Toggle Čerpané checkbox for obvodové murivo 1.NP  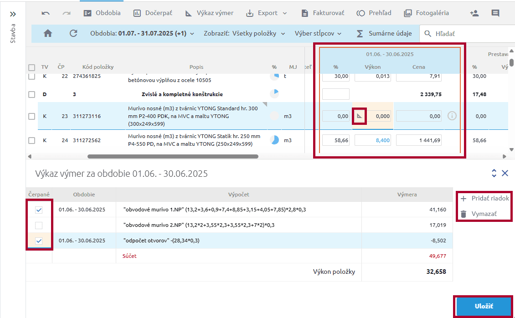point(39,210)
